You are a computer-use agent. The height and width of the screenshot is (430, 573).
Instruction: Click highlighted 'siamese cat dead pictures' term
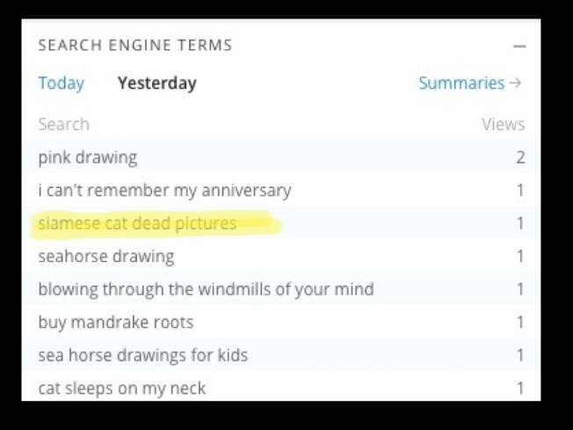point(137,223)
